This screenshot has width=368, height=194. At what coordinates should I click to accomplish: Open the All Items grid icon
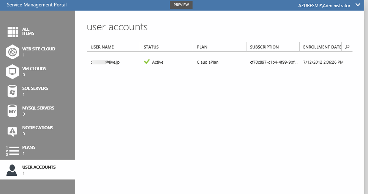(13, 32)
